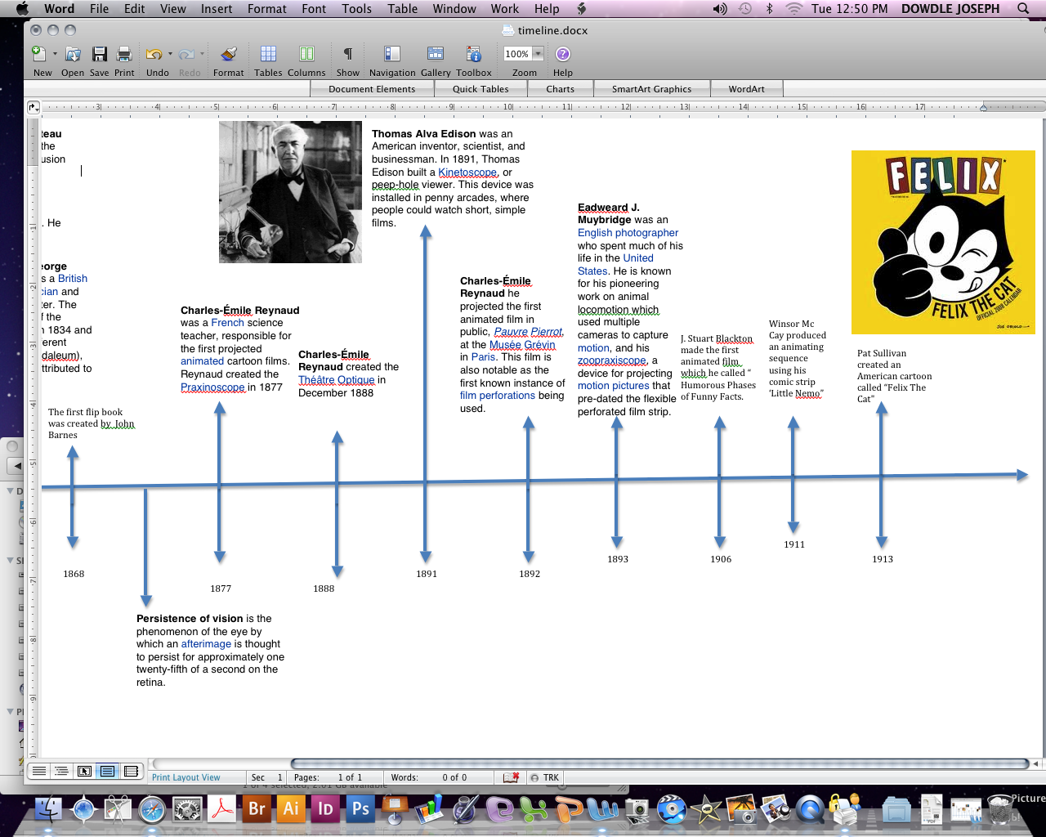The image size is (1046, 837).
Task: Open the Insert menu
Action: tap(217, 9)
